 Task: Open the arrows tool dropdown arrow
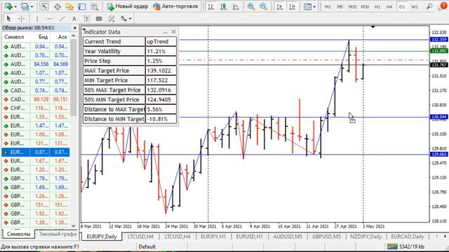(x=130, y=19)
